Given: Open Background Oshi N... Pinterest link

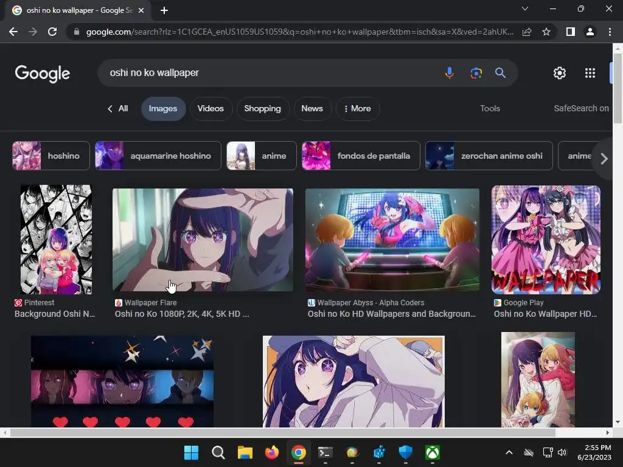Looking at the screenshot, I should tap(55, 314).
